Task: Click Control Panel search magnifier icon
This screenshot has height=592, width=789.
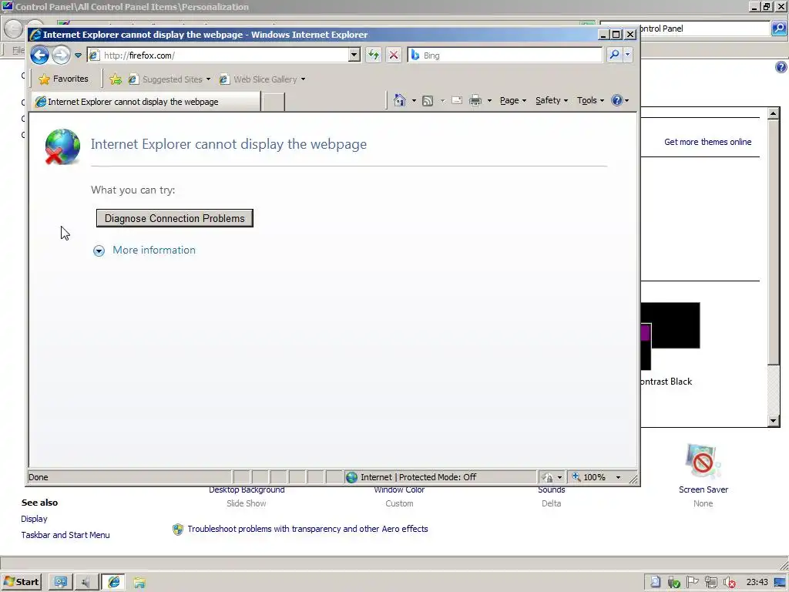Action: [779, 29]
